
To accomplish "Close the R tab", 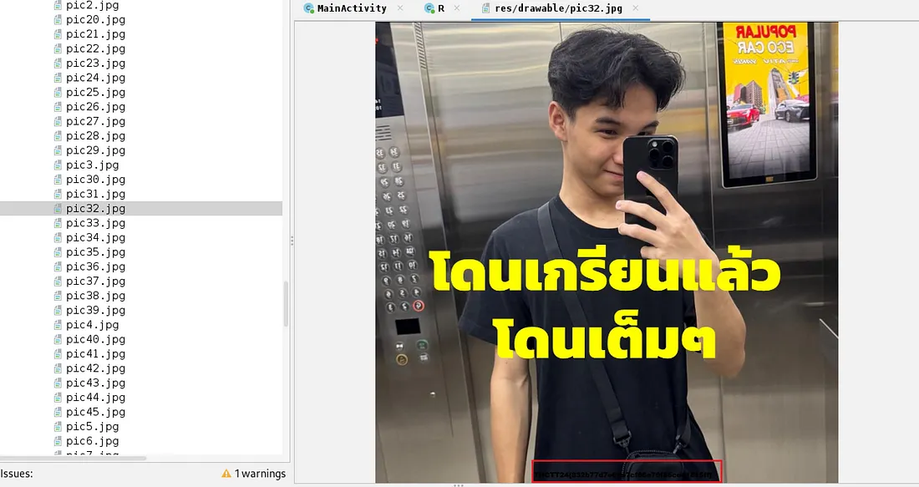I will [457, 8].
